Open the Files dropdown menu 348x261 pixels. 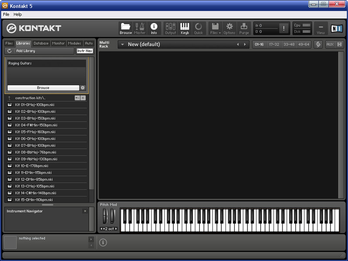[215, 29]
